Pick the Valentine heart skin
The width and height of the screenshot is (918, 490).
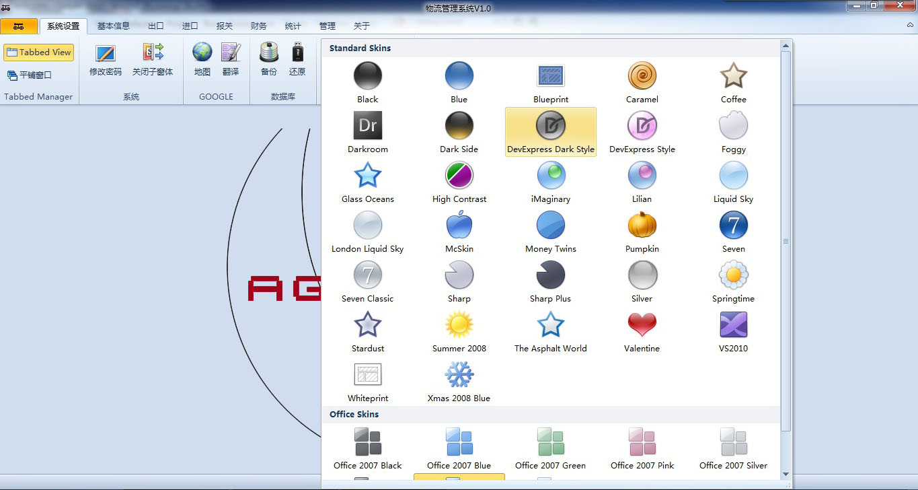[642, 325]
